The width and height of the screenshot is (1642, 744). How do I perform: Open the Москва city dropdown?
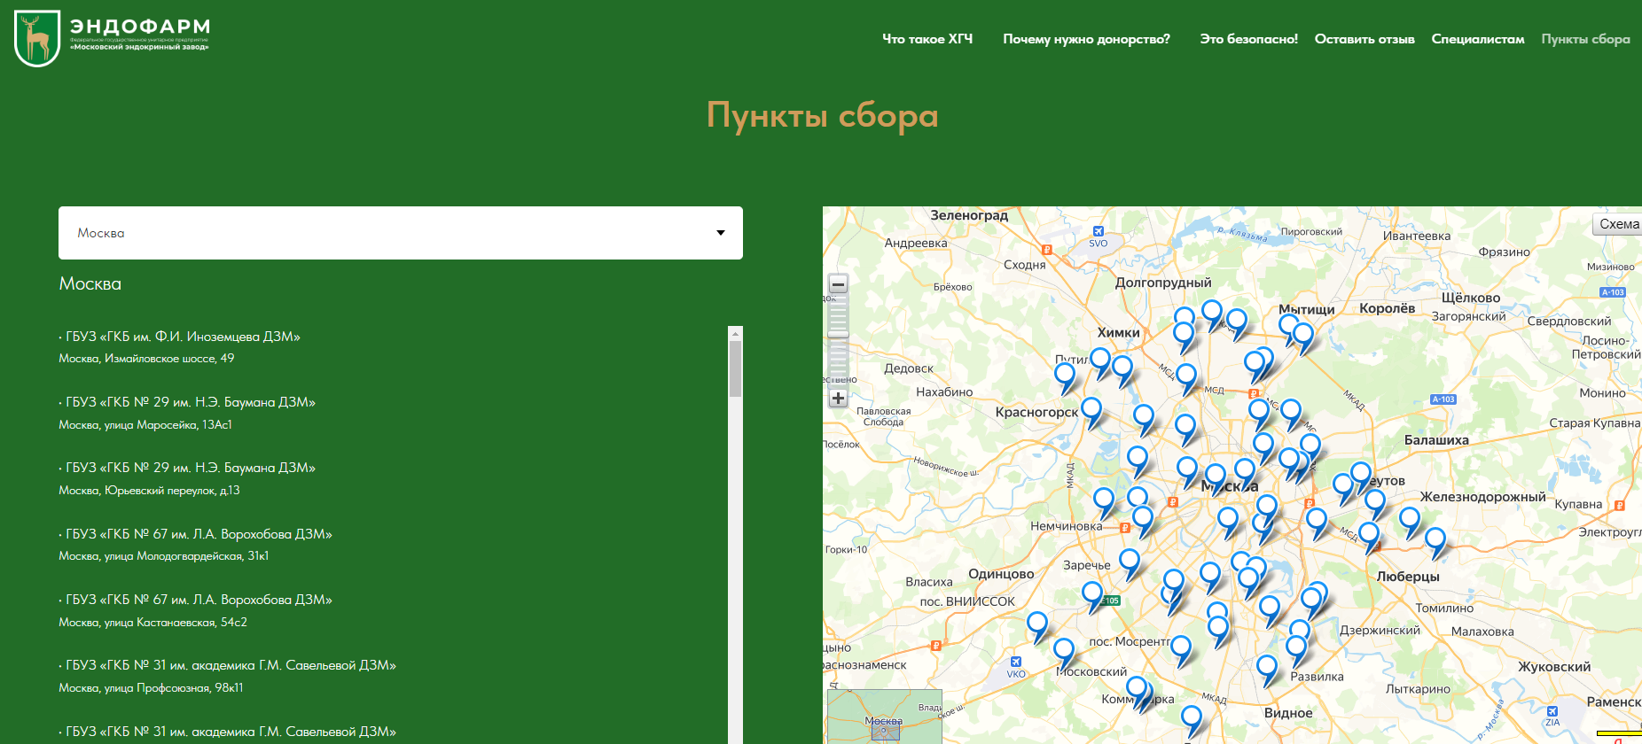[400, 233]
